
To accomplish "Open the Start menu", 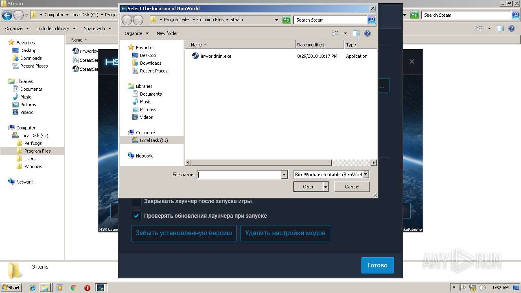I will [x=11, y=287].
